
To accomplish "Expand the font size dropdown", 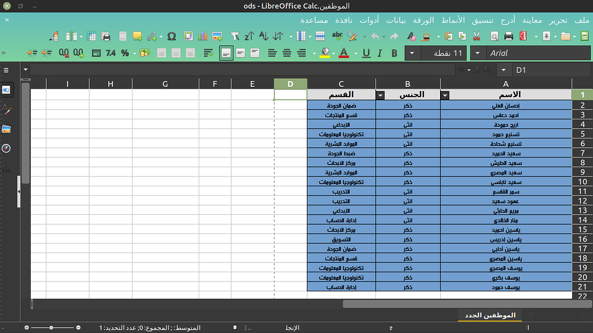I will coord(412,53).
